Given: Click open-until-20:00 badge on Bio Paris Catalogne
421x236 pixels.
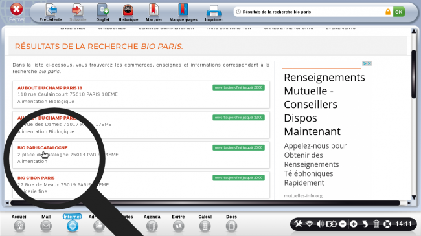Looking at the screenshot, I should point(238,147).
